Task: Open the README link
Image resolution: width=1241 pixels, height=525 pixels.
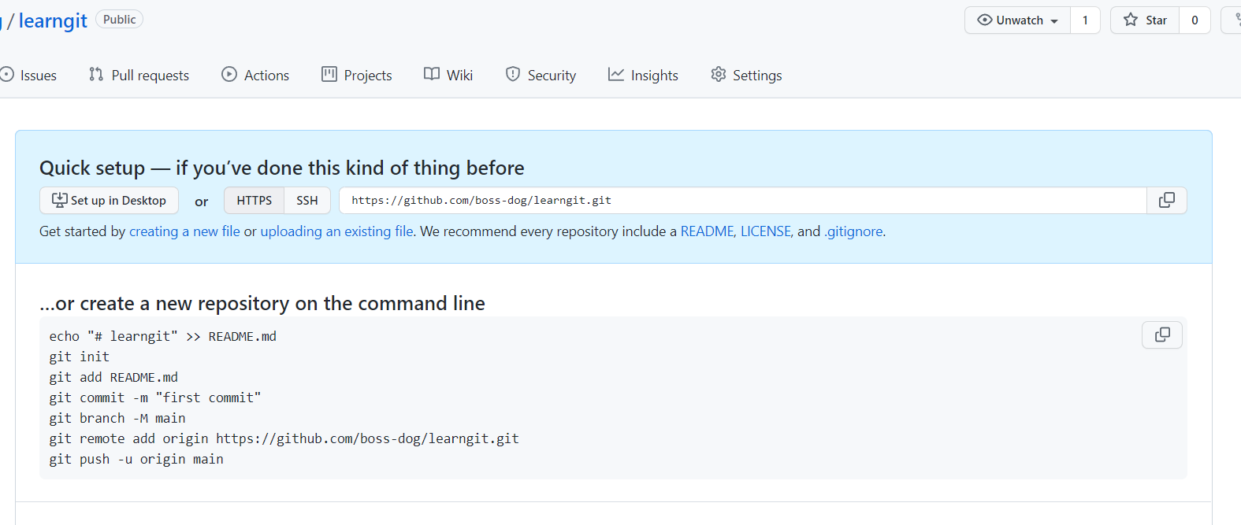Action: [x=707, y=231]
